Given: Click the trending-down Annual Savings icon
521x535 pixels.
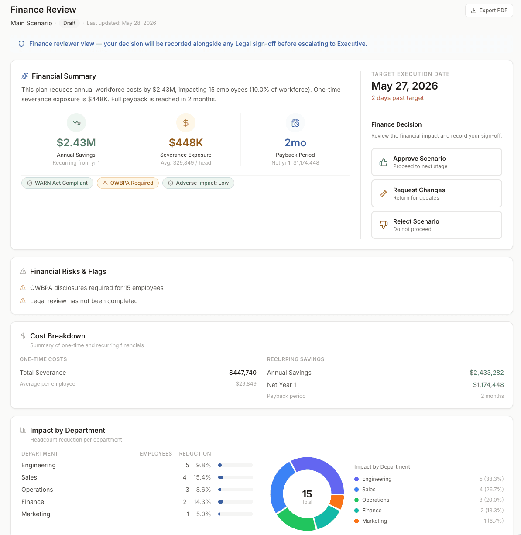Looking at the screenshot, I should (76, 123).
